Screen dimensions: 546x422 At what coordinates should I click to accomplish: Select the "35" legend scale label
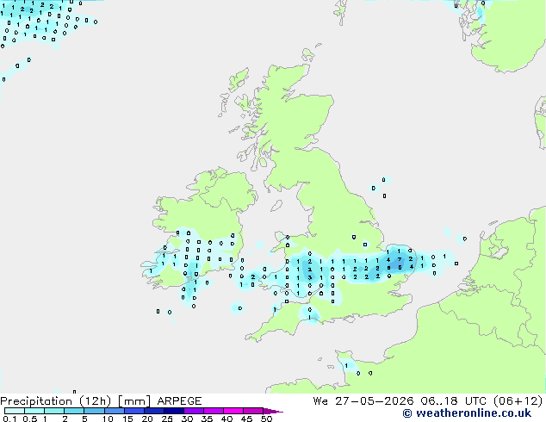207,419
